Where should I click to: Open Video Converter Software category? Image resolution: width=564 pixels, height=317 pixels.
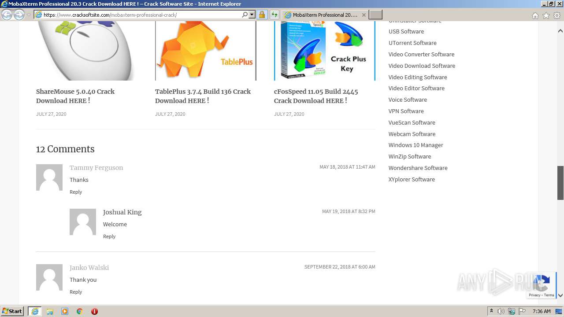[x=421, y=55]
